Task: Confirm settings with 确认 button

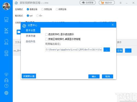Action: pos(94,76)
